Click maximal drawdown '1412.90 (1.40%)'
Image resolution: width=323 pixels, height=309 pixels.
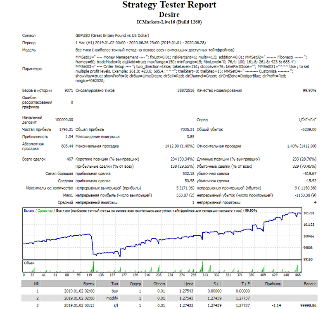coord(179,146)
